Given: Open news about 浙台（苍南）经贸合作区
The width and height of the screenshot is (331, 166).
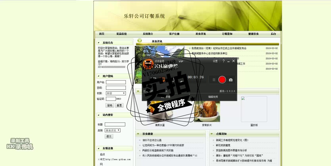Looking at the screenshot, I should (x=219, y=48).
